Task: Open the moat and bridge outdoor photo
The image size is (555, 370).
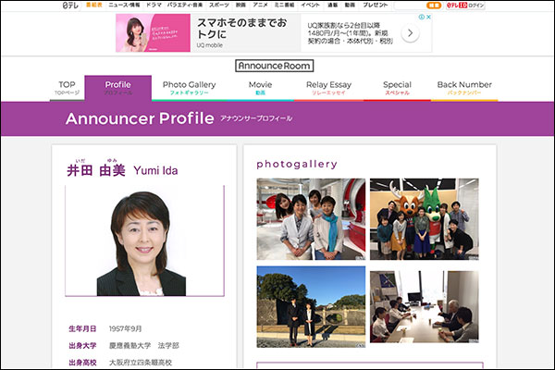Action: pos(307,305)
